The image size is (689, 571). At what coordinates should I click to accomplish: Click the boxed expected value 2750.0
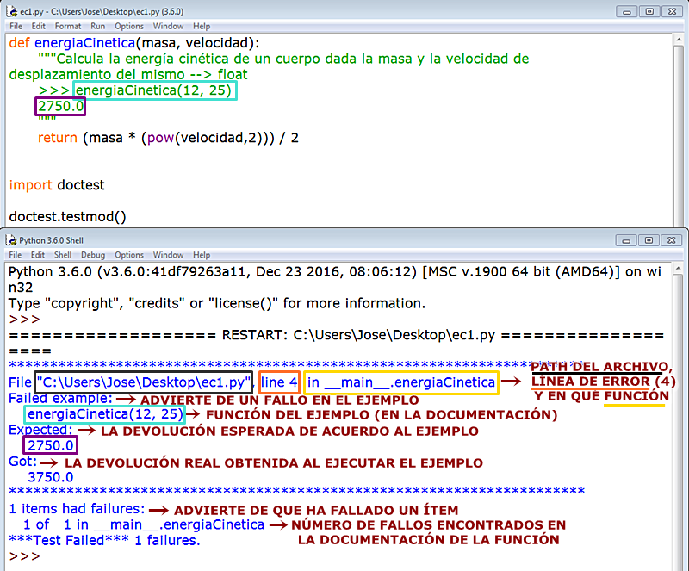pyautogui.click(x=52, y=445)
